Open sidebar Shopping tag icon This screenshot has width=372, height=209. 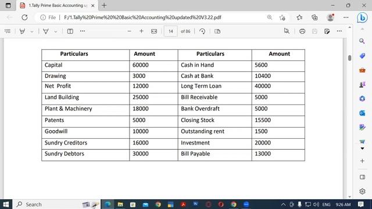pos(362,56)
